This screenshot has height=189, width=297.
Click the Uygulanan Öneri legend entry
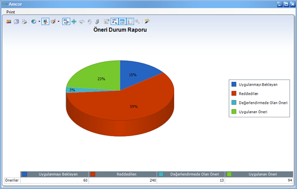[249, 112]
